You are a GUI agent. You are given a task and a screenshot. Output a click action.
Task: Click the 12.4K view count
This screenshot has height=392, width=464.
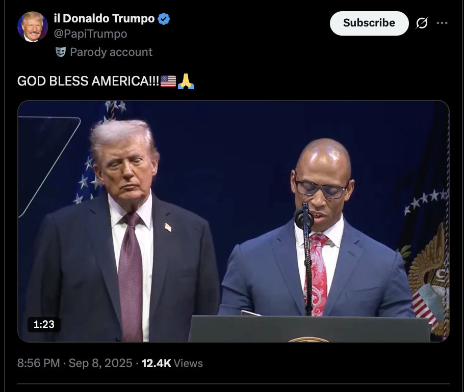coord(156,363)
